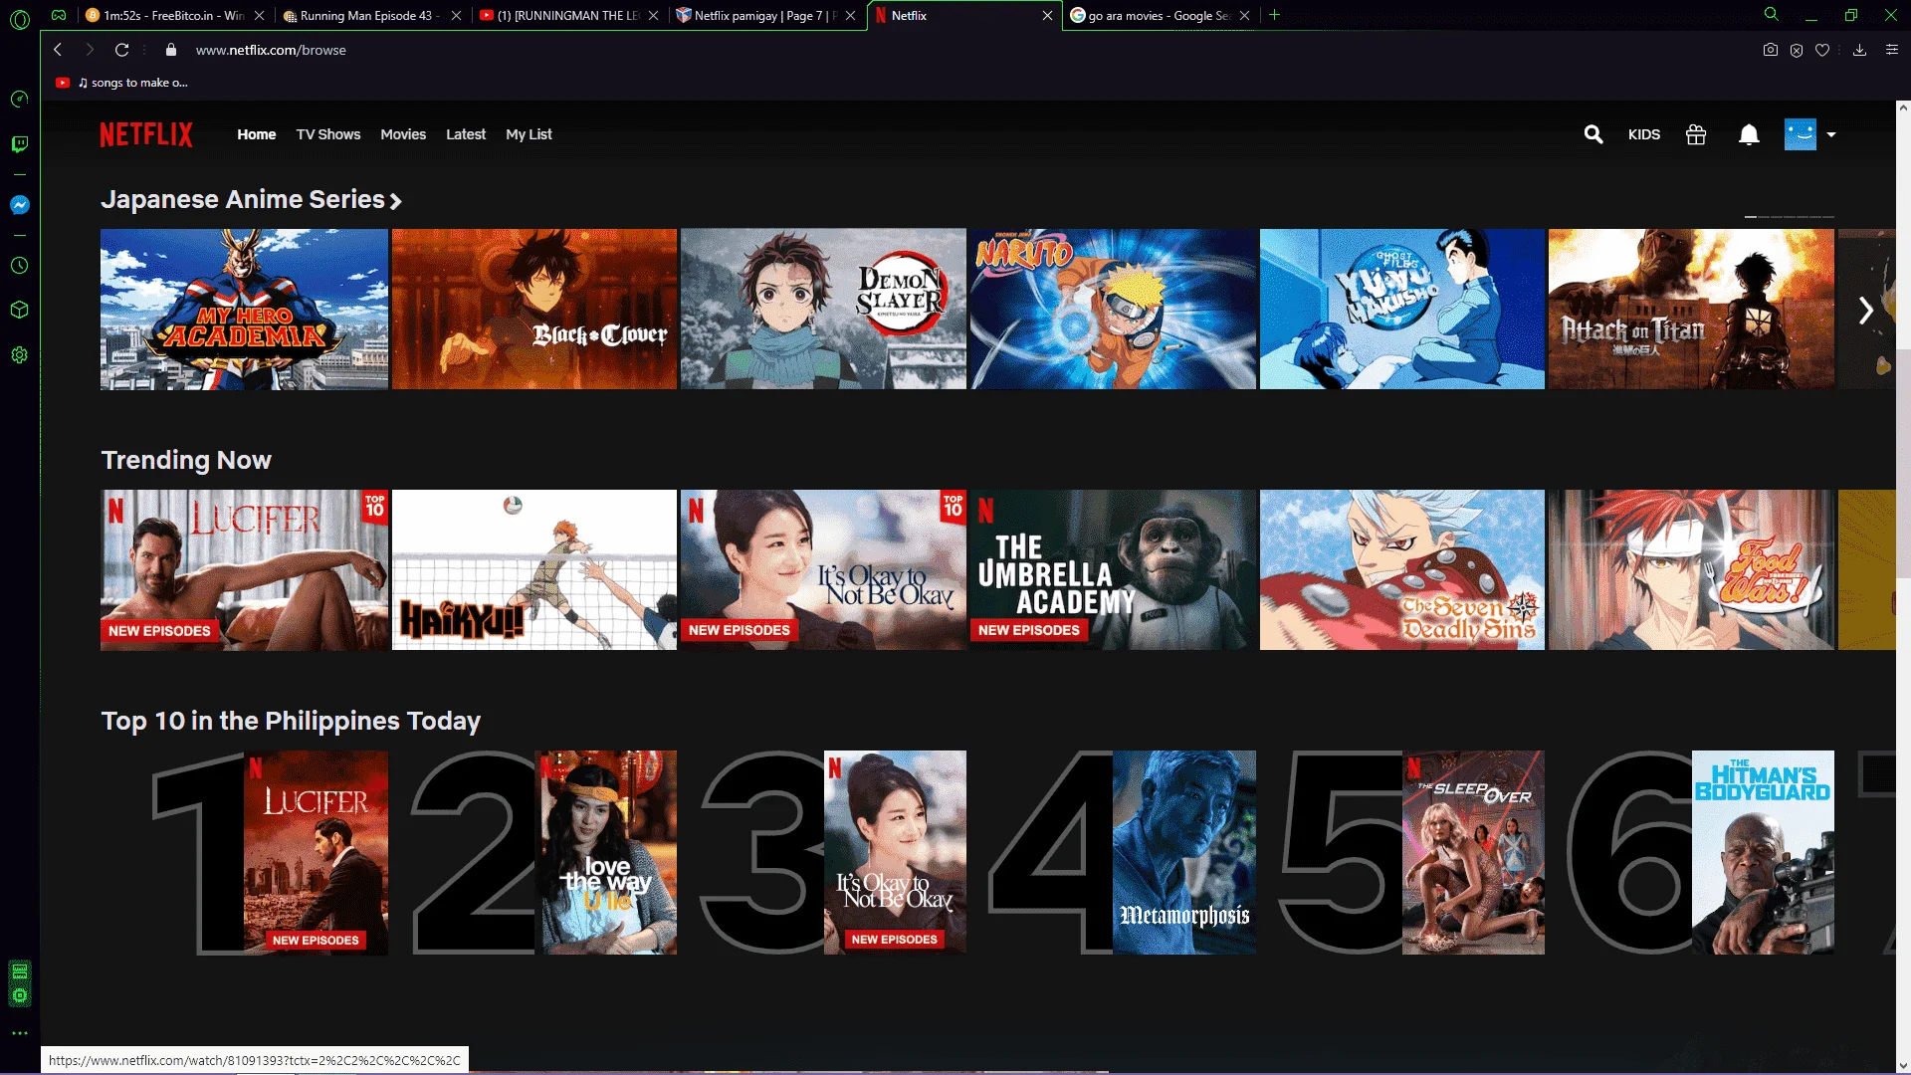Image resolution: width=1911 pixels, height=1075 pixels.
Task: Open The Umbrella Academy title
Action: 1113,570
